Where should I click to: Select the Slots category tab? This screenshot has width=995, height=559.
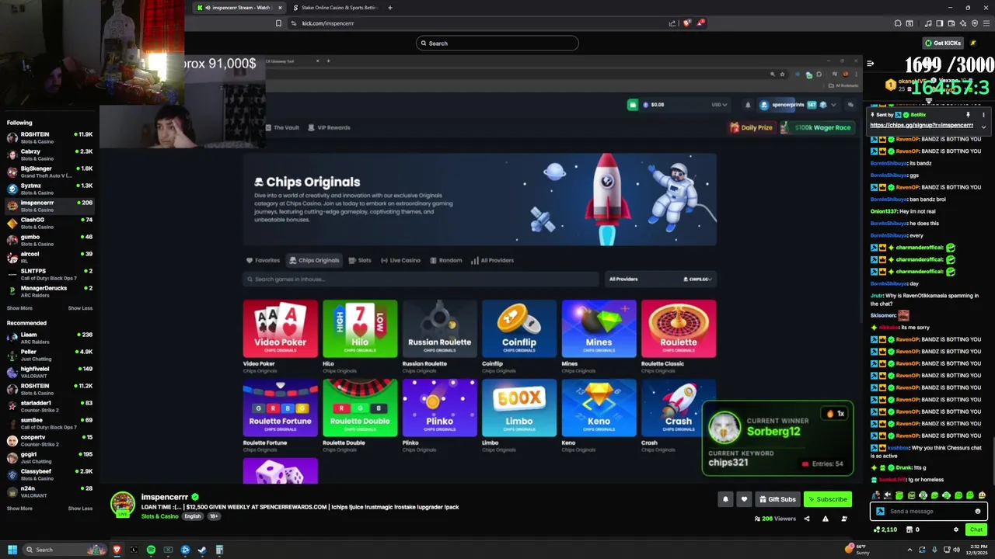(360, 260)
